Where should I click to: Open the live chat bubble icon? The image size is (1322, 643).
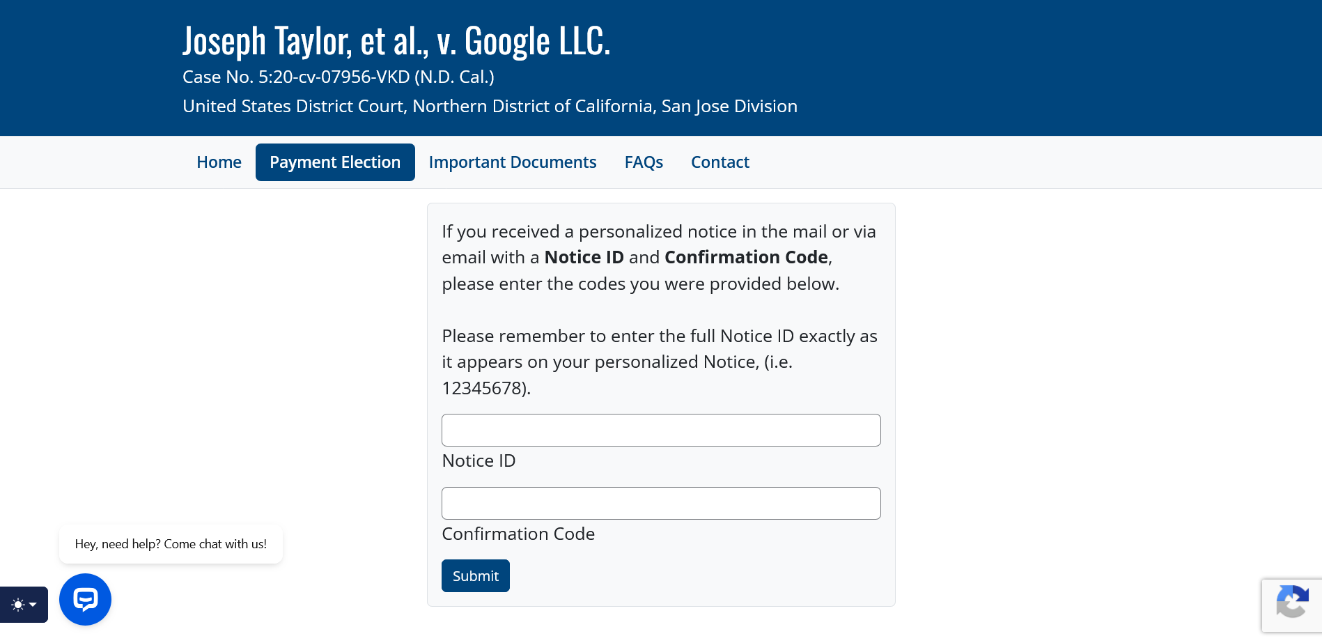(x=85, y=599)
